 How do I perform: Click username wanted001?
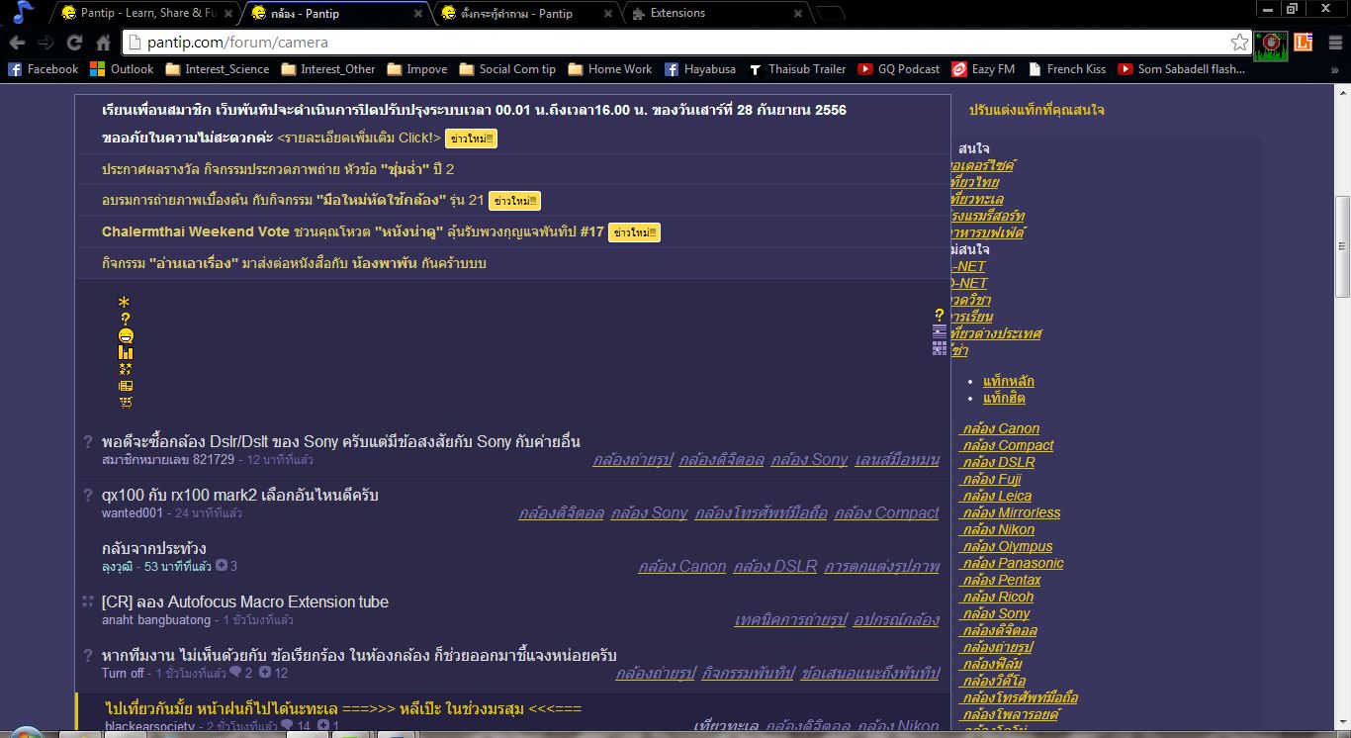tap(133, 513)
